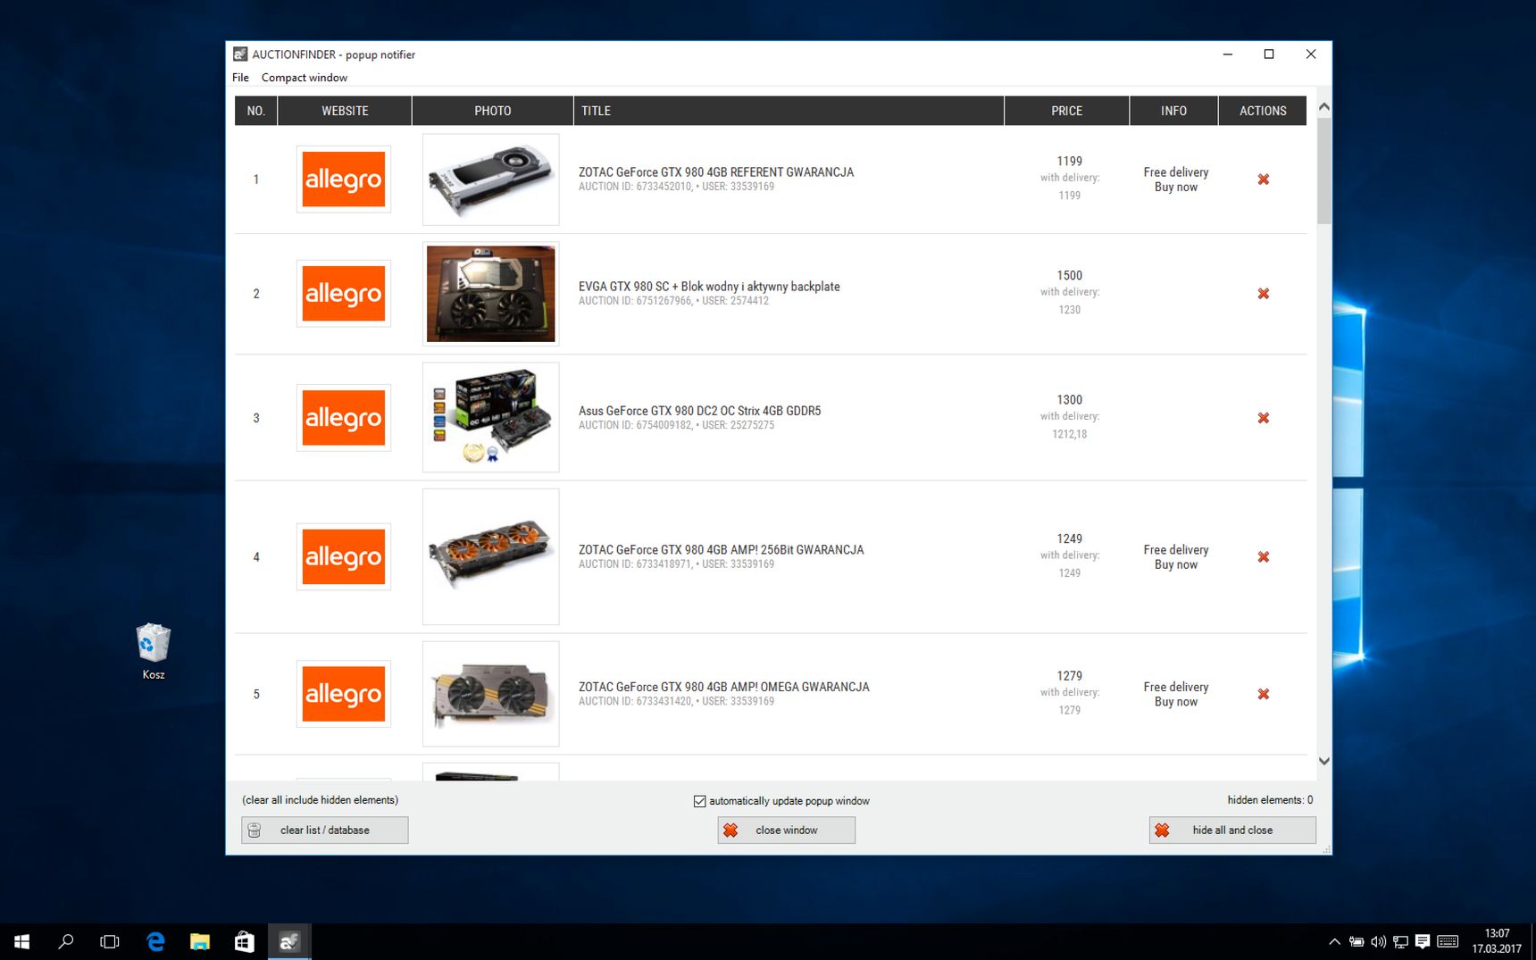Remove row 1 ZOTAC REFERENT with red X

coord(1263,179)
